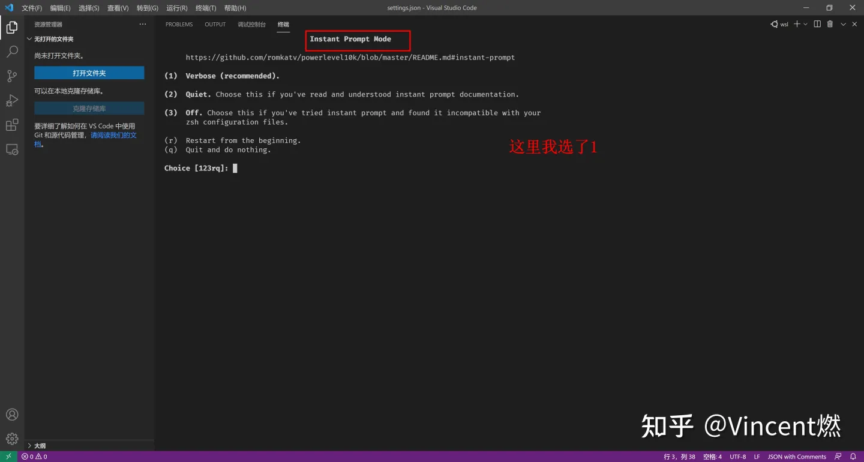Open the errors and warnings indicator
Image resolution: width=864 pixels, height=462 pixels.
(x=34, y=457)
